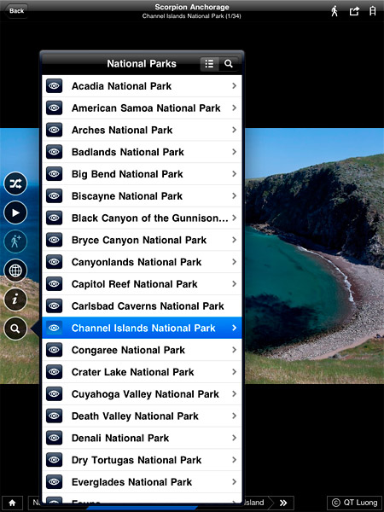Select Crater Lake National Park row

[x=142, y=372]
